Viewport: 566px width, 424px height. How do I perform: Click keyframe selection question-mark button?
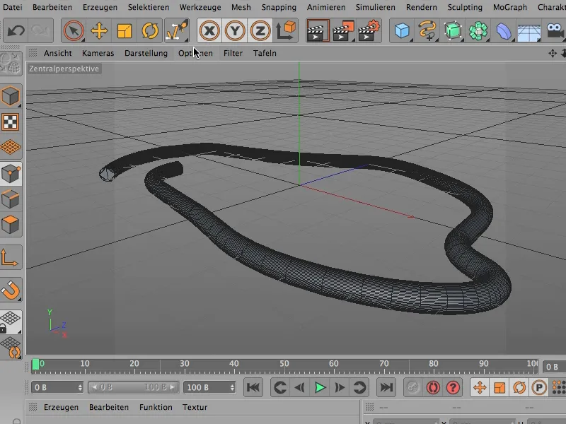tap(453, 387)
